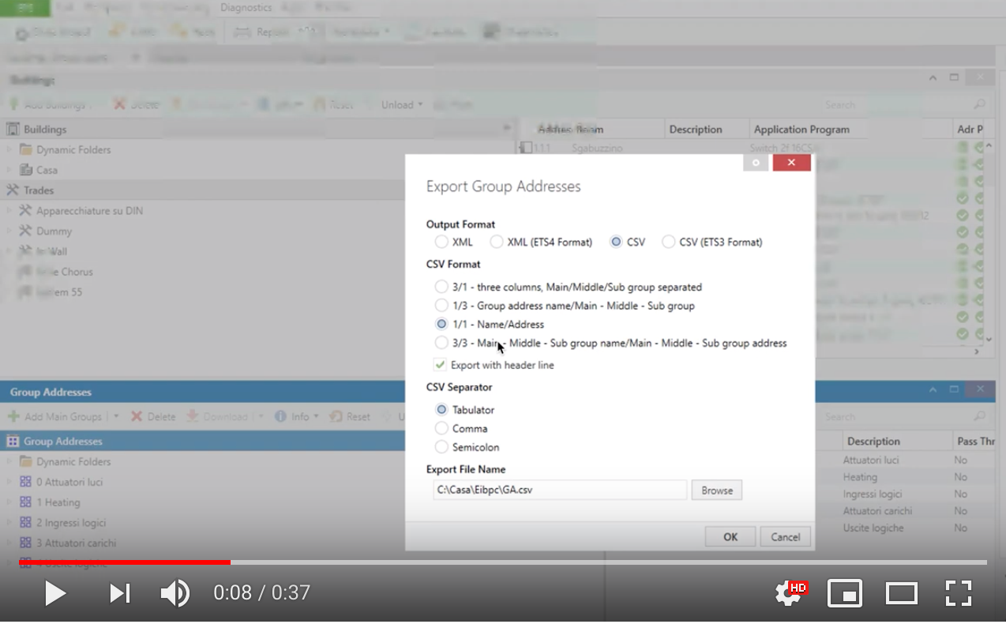Select the Buildings root node
The width and height of the screenshot is (1006, 624).
click(x=45, y=130)
